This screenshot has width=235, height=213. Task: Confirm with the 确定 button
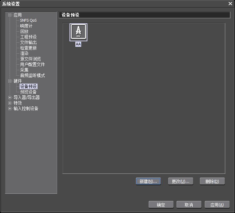point(161,205)
